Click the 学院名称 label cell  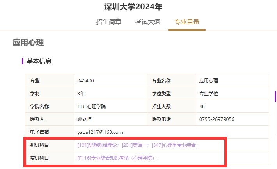50,107
